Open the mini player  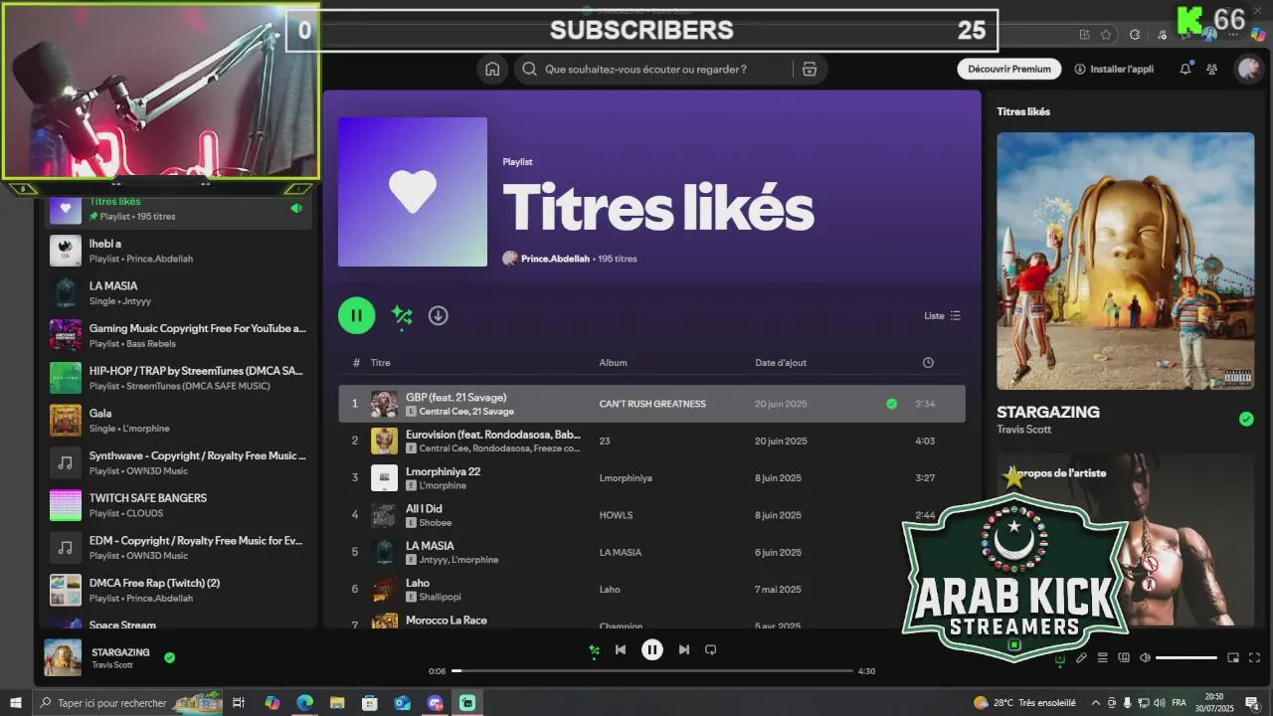pos(1233,657)
